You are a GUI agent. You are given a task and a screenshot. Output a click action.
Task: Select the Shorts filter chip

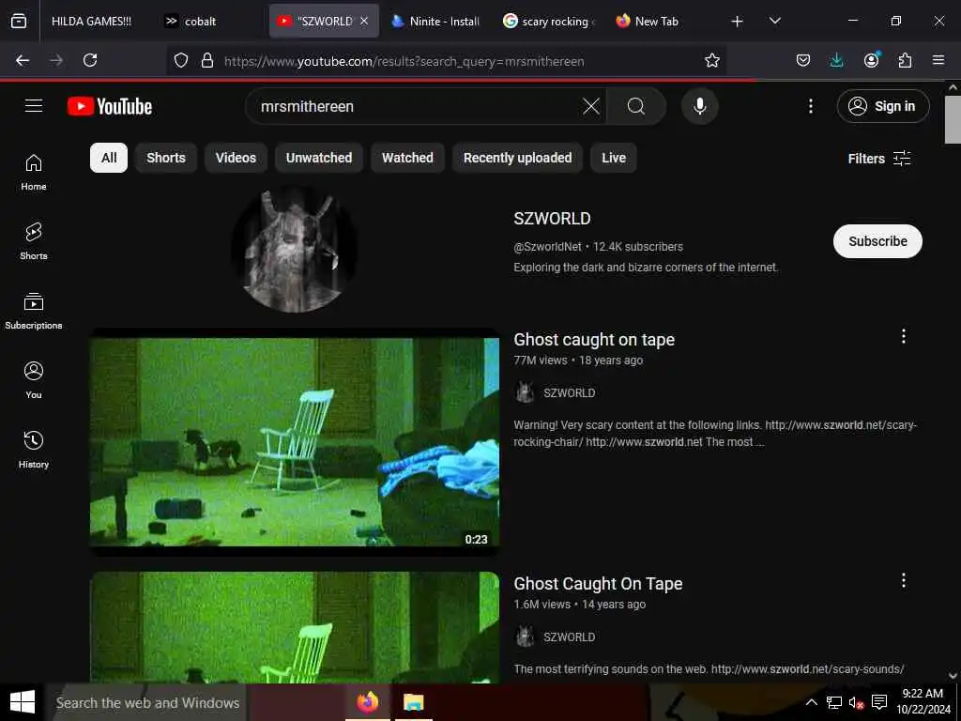click(x=165, y=158)
